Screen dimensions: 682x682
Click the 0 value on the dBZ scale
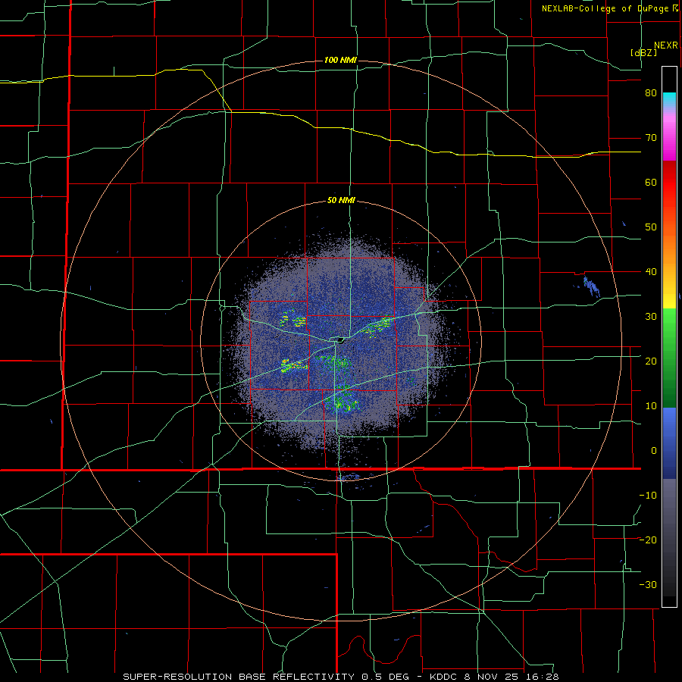click(654, 451)
